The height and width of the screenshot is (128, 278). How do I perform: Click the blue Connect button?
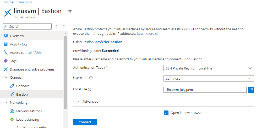(85, 122)
